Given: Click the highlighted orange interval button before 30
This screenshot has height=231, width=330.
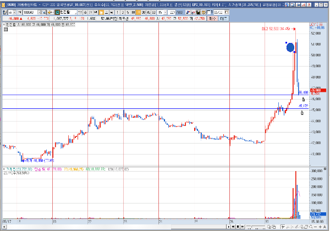Looking at the screenshot, I should click(x=139, y=13).
